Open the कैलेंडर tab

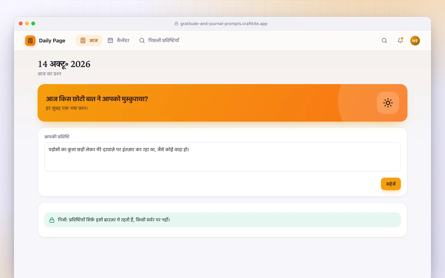pos(119,40)
